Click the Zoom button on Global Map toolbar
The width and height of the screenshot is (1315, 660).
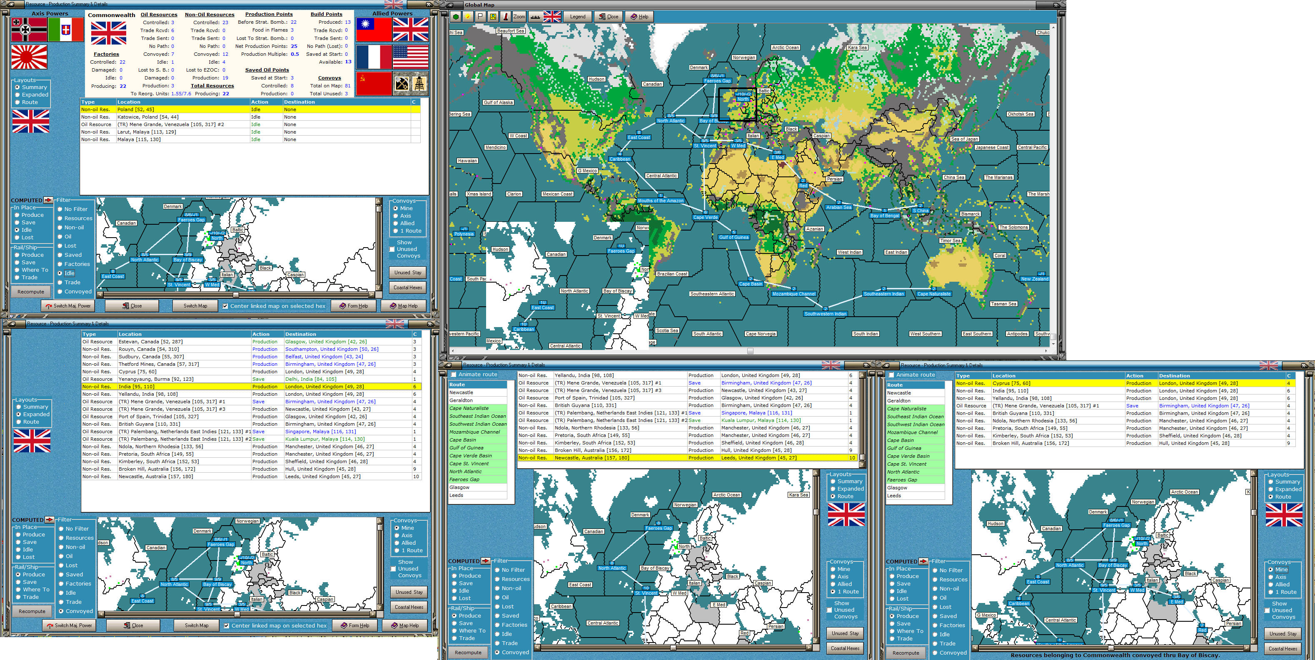(x=519, y=16)
